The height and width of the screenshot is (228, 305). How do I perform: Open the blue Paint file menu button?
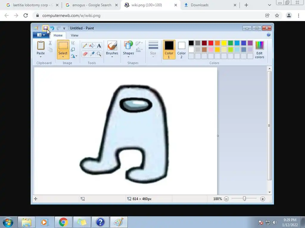coord(41,35)
